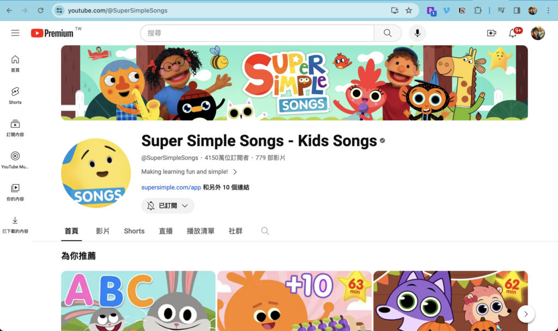Open site information icon in address bar
Viewport: 558px width, 331px height.
tap(59, 10)
